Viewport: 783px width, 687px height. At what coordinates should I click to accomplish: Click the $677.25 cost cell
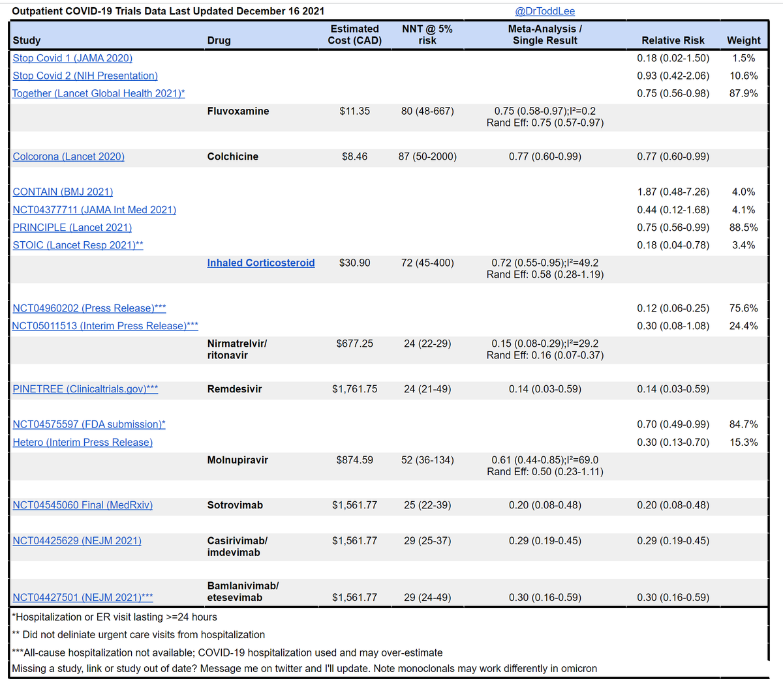pyautogui.click(x=354, y=343)
